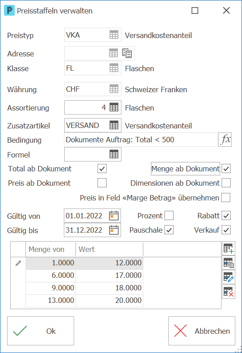Open the Bedingung fx formula editor
Viewport: 242px width, 353px height.
point(225,140)
